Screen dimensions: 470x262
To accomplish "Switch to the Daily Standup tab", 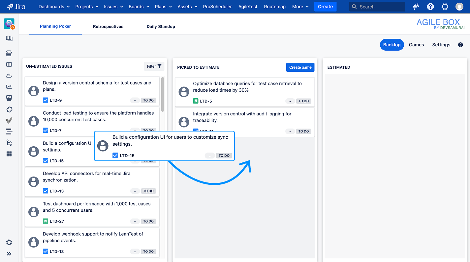I will pyautogui.click(x=161, y=27).
